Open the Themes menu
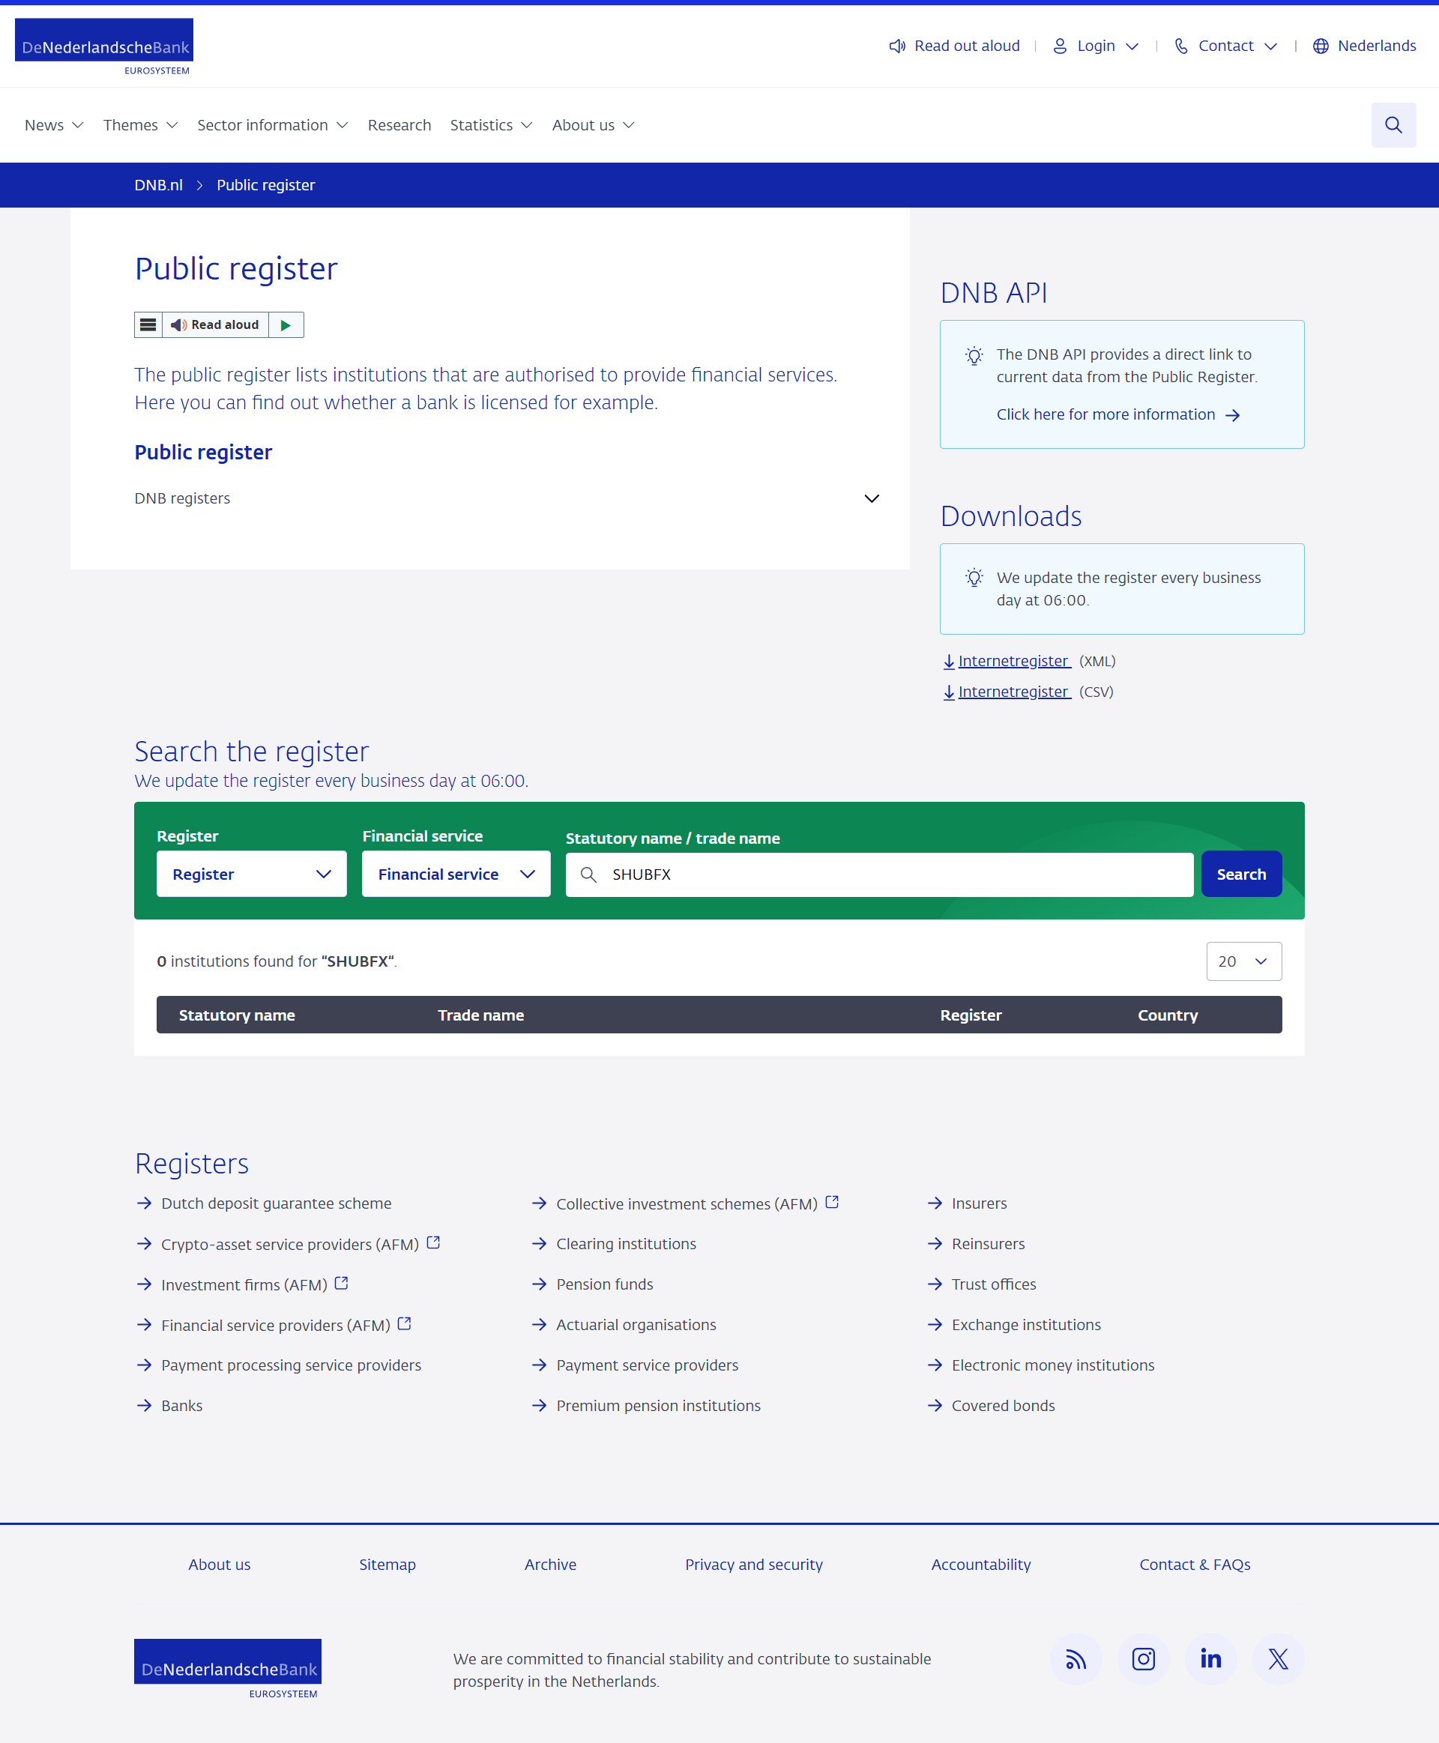The image size is (1439, 1743). (x=140, y=125)
